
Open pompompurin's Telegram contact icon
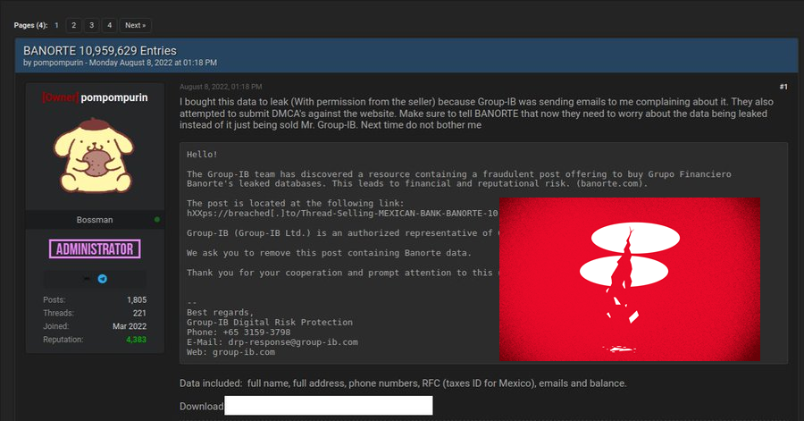[103, 279]
